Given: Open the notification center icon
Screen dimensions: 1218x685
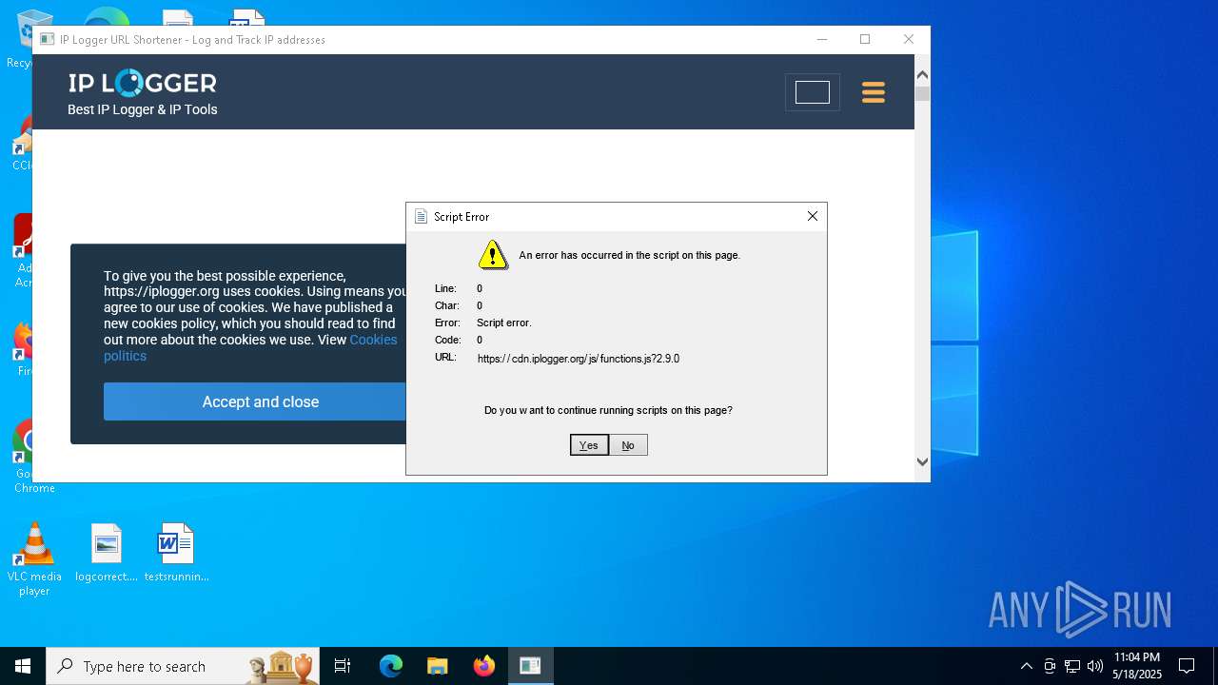Looking at the screenshot, I should [x=1187, y=666].
